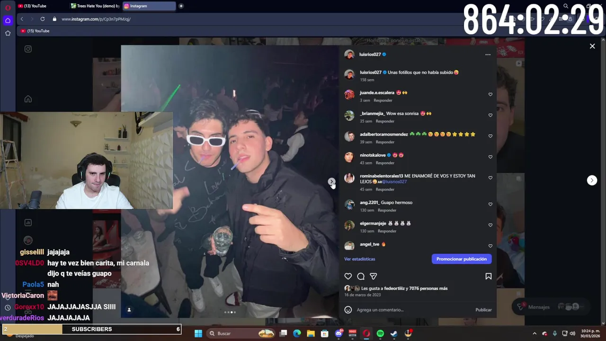Go to next post with right arrow
The image size is (606, 341).
pos(592,180)
